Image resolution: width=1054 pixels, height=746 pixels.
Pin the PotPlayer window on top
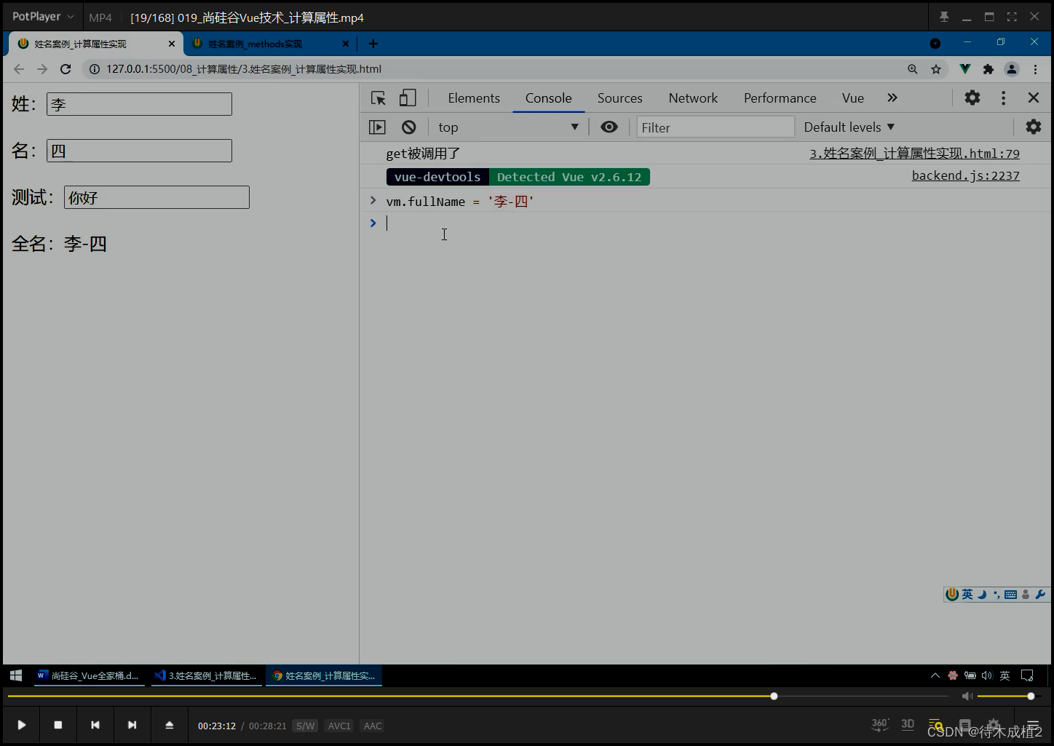tap(944, 17)
